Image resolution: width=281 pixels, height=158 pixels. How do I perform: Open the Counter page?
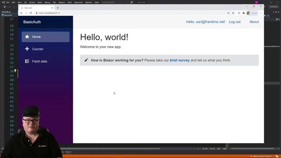[x=46, y=49]
